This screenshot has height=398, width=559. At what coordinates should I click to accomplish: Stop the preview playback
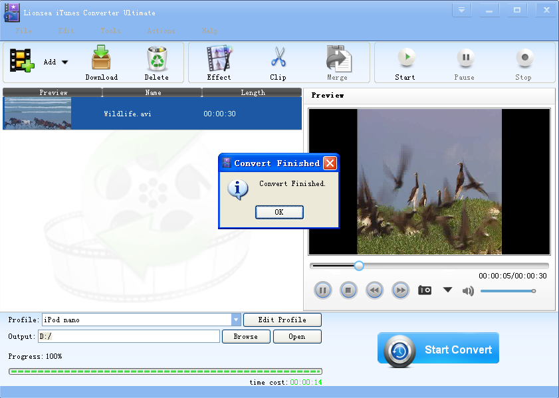(348, 290)
